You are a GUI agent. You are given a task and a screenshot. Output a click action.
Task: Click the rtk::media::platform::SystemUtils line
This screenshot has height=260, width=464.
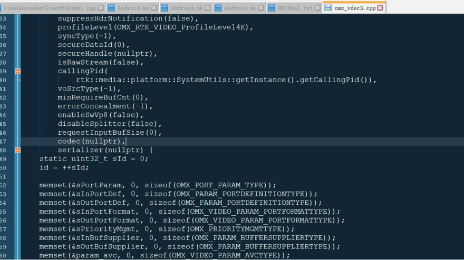pyautogui.click(x=226, y=80)
